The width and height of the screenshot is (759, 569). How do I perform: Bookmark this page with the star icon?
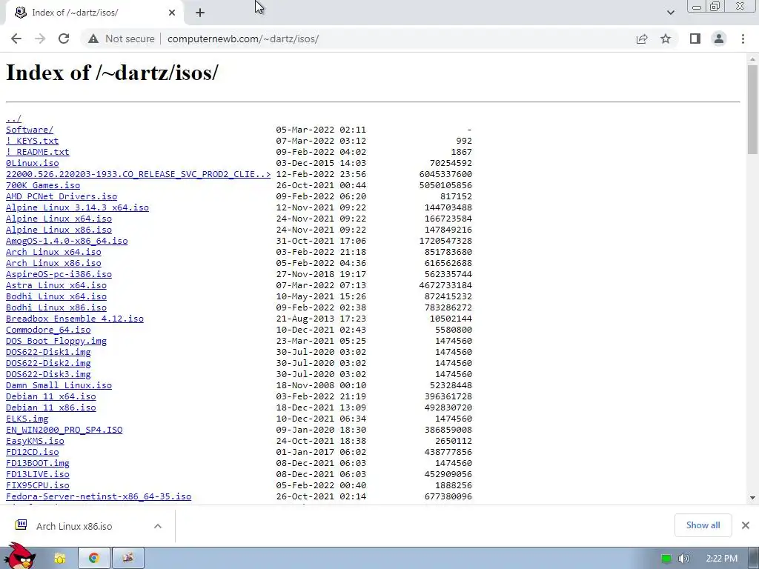pyautogui.click(x=666, y=39)
